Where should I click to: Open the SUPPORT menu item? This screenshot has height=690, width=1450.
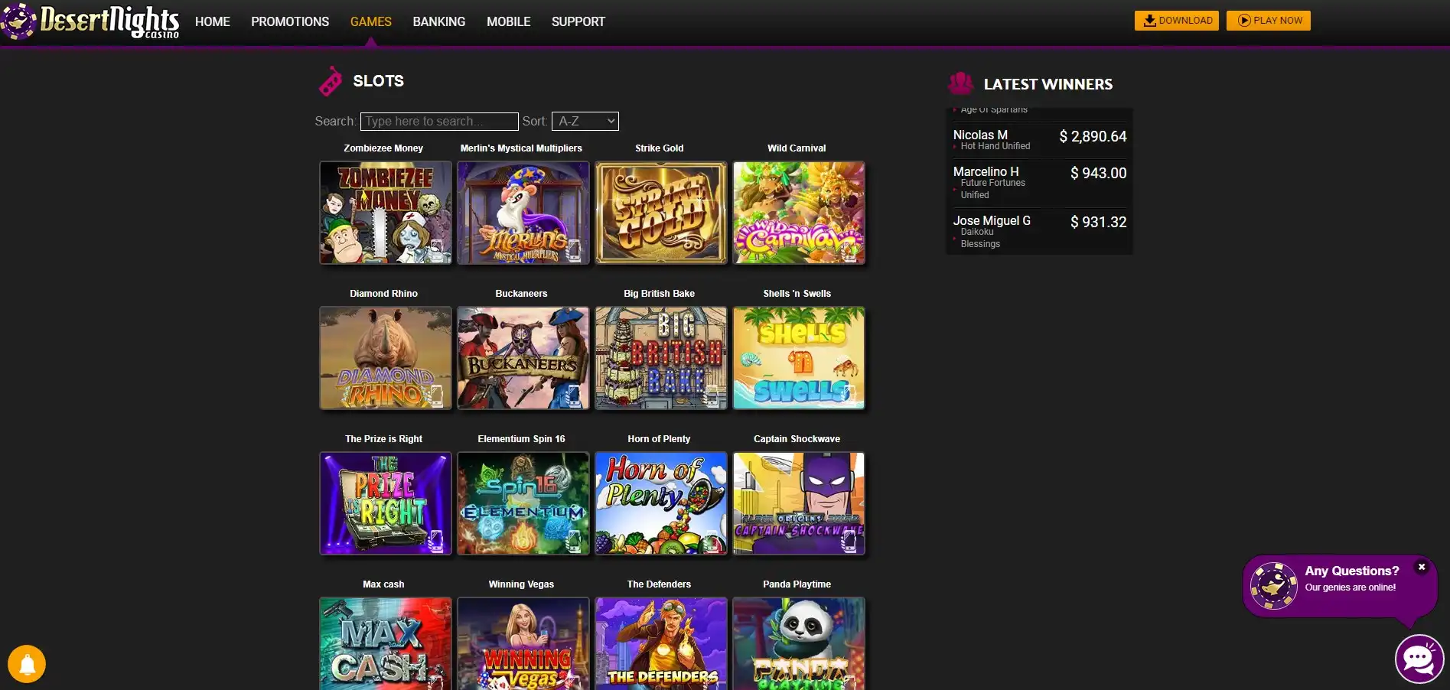(x=578, y=21)
